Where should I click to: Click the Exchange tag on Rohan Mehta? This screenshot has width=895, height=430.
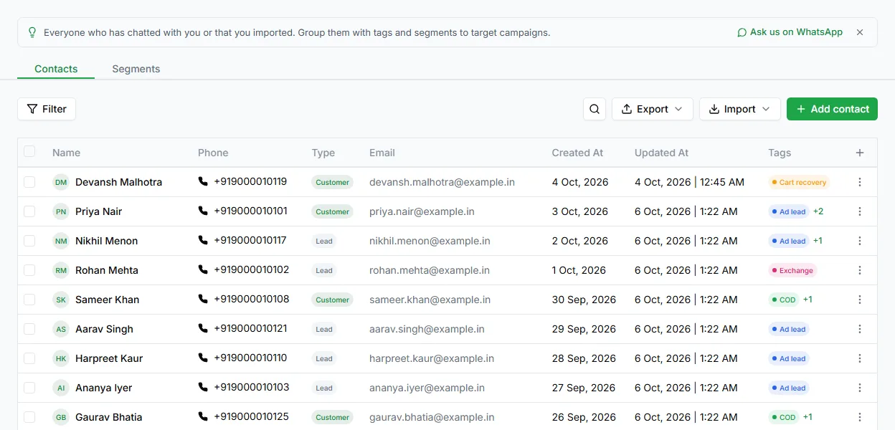pyautogui.click(x=792, y=270)
